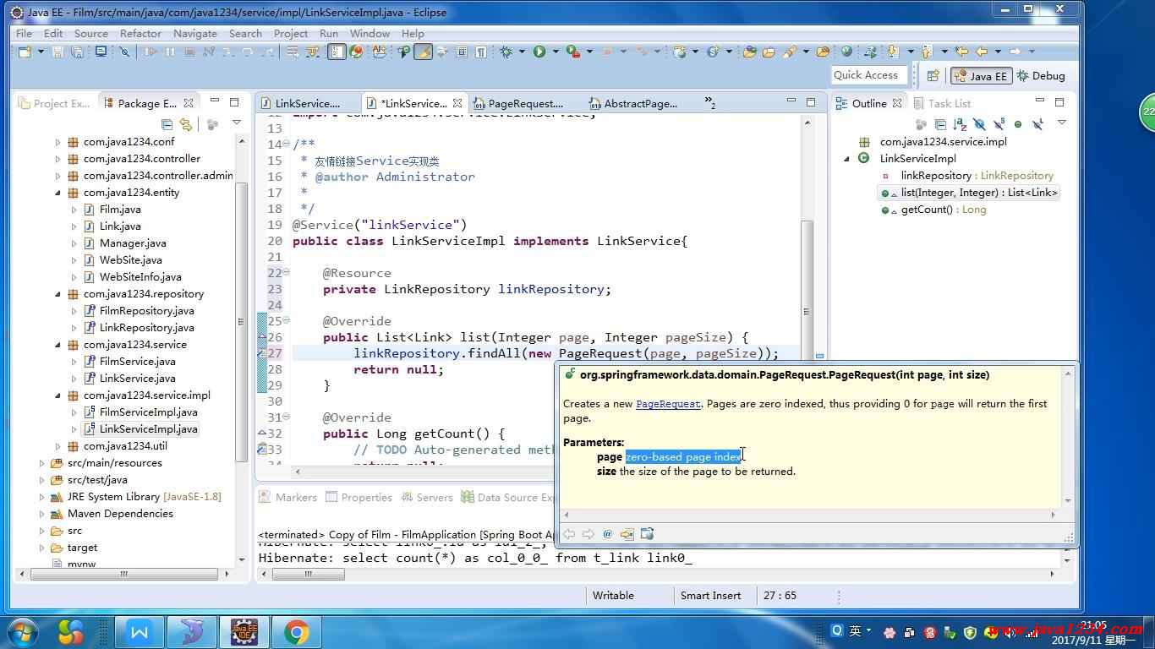Click the New file toolbar icon

click(25, 52)
